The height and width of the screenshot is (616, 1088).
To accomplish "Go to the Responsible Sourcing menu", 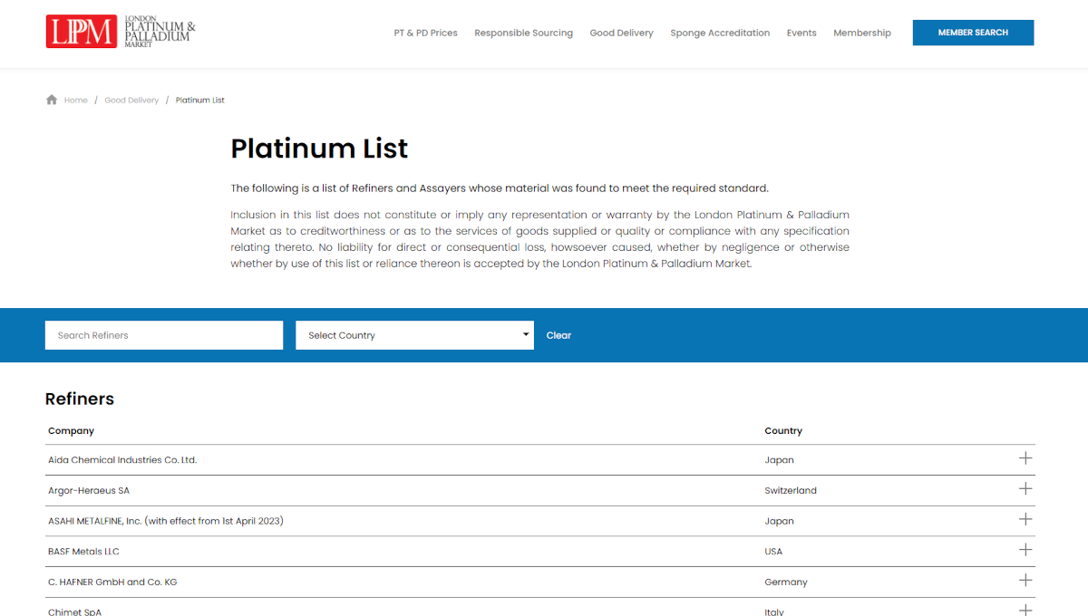I will pyautogui.click(x=523, y=33).
